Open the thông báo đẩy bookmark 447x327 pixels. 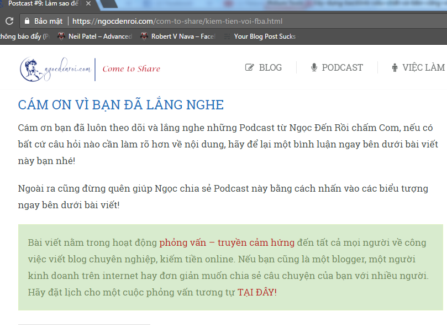click(x=24, y=36)
